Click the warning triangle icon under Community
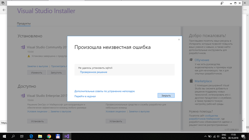249x140 pixels. (x=29, y=56)
